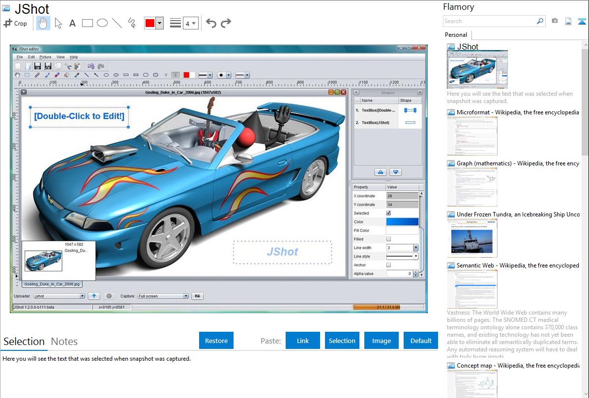Enable the Anchor checkbox in properties

389,265
